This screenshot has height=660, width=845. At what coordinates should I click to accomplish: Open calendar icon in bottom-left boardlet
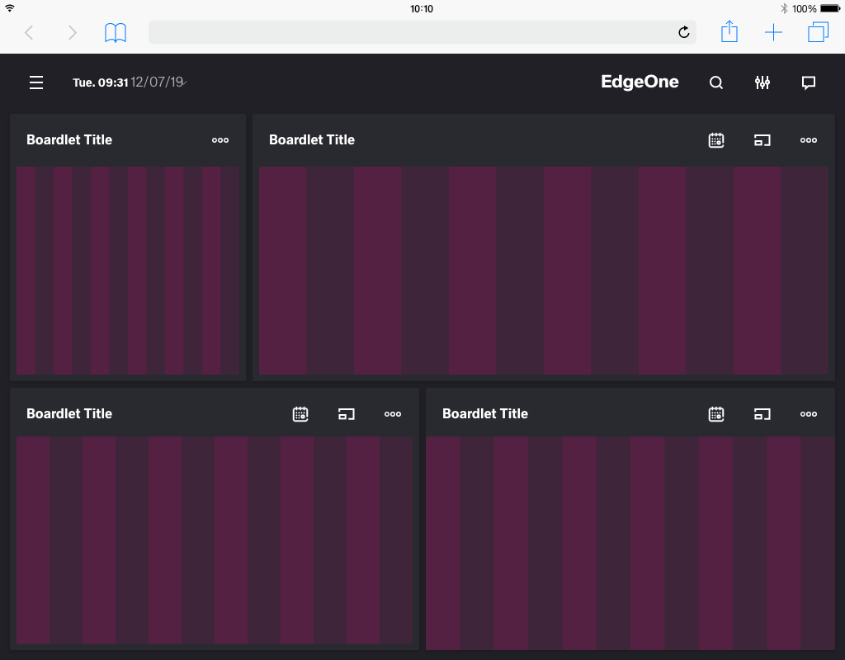click(x=300, y=414)
